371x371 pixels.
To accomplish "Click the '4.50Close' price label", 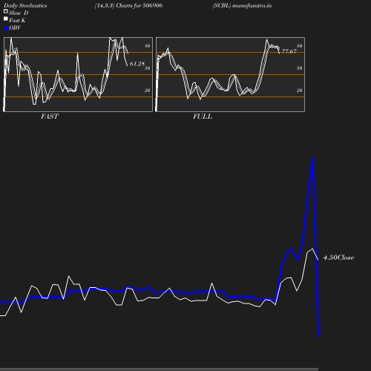I will 338,257.
